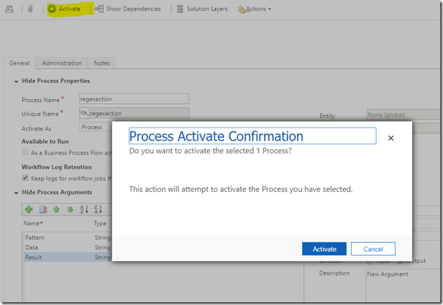Screen dimensions: 443x305
Task: Collapse Hide Process Properties section
Action: pyautogui.click(x=16, y=81)
